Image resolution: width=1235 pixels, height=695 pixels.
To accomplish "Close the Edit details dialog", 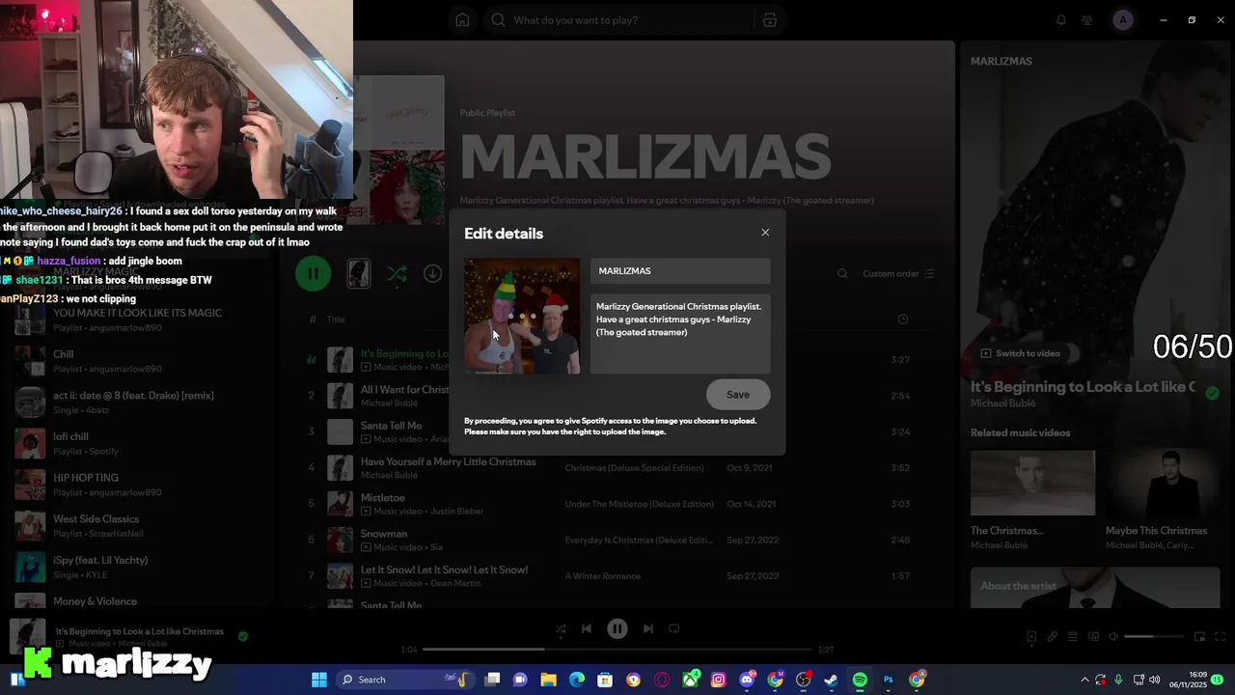I will [x=765, y=233].
